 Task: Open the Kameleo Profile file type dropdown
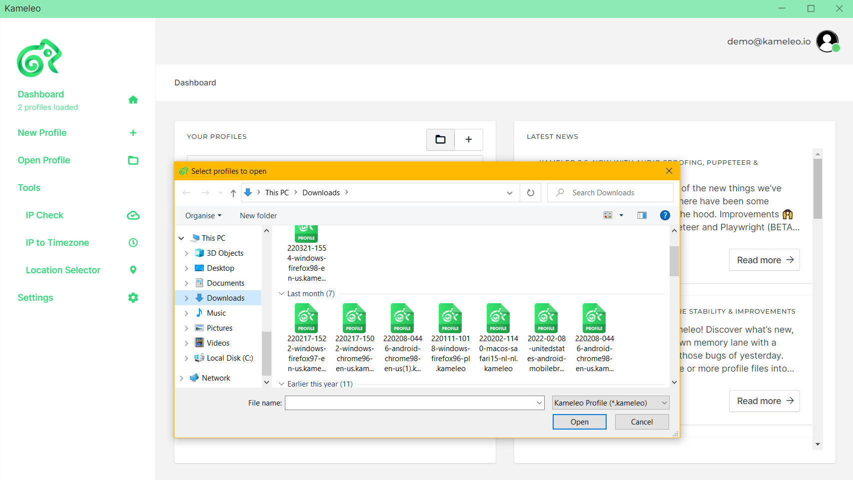click(x=611, y=403)
